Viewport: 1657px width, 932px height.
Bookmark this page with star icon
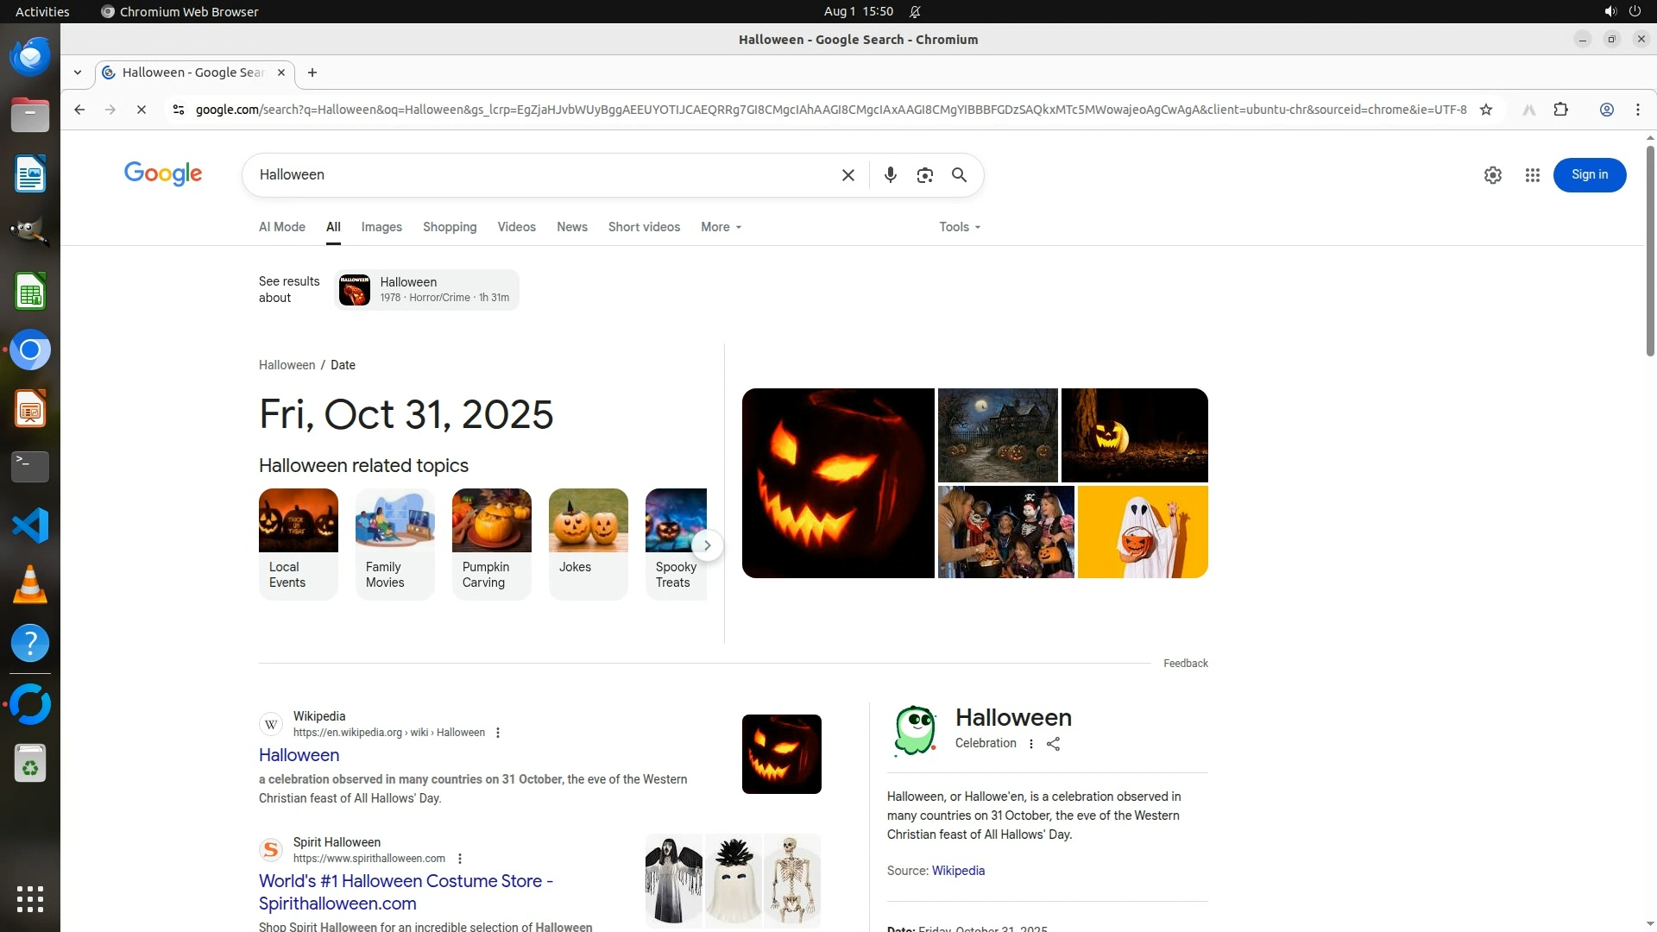click(1485, 110)
